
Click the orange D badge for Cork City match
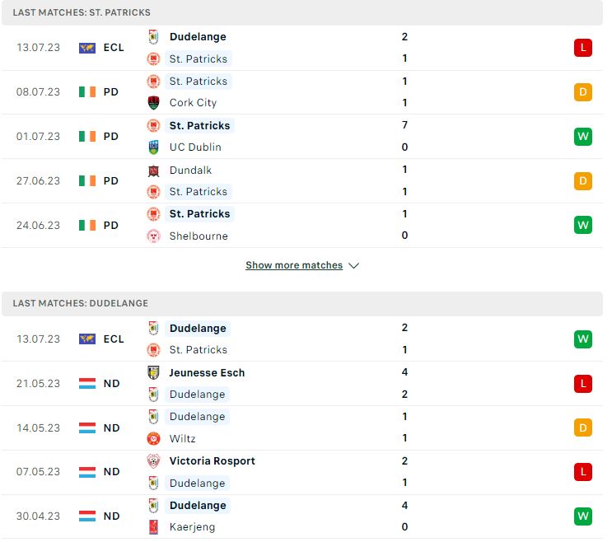pyautogui.click(x=582, y=92)
